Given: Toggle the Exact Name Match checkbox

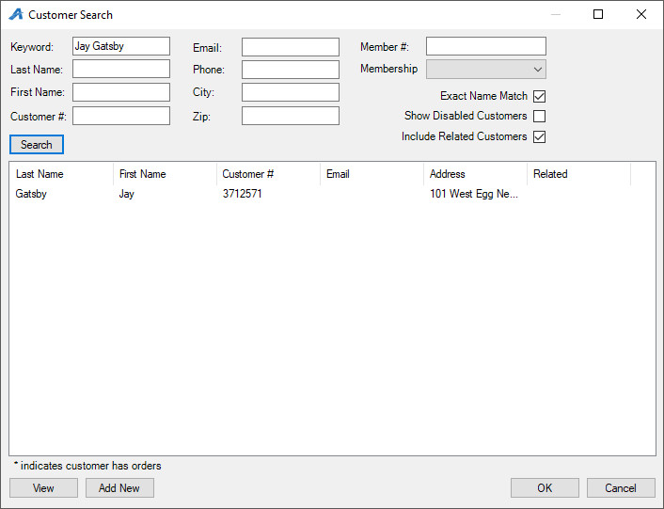Looking at the screenshot, I should (x=539, y=96).
